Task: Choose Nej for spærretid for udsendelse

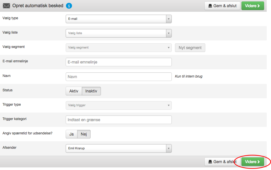Action: (84, 134)
